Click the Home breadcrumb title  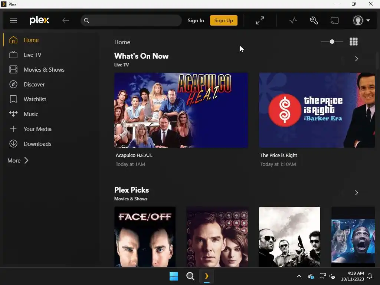coord(122,42)
